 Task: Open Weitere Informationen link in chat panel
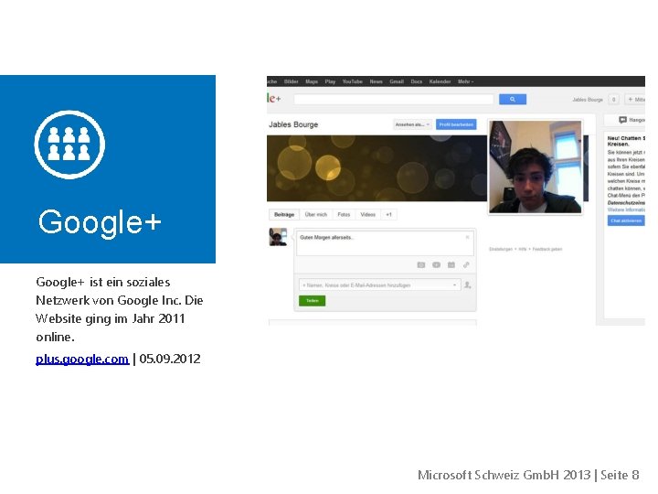[x=626, y=209]
